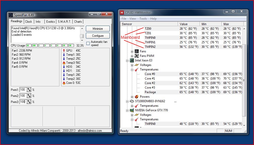This screenshot has height=145, width=254.
Task: Click the Fan1: 2336 RPM reading
Action: click(x=22, y=51)
